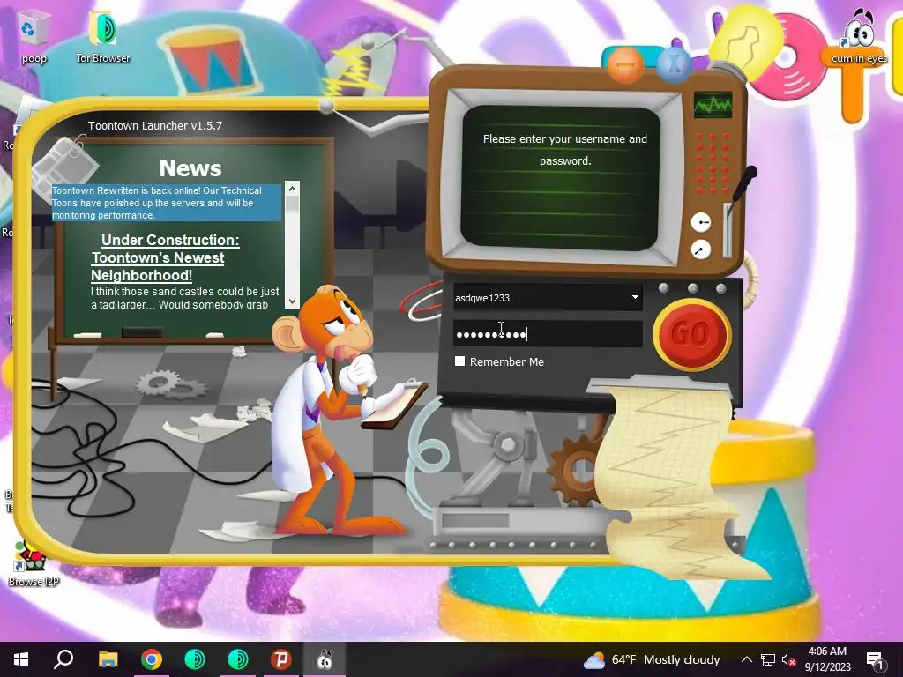Click the muted volume tray icon
Image resolution: width=903 pixels, height=677 pixels.
[x=788, y=660]
